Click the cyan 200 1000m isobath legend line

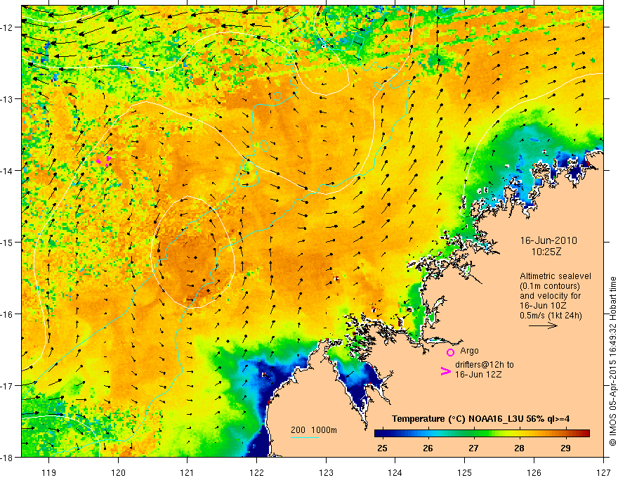click(305, 437)
